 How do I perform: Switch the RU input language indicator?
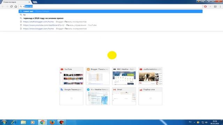190,122
